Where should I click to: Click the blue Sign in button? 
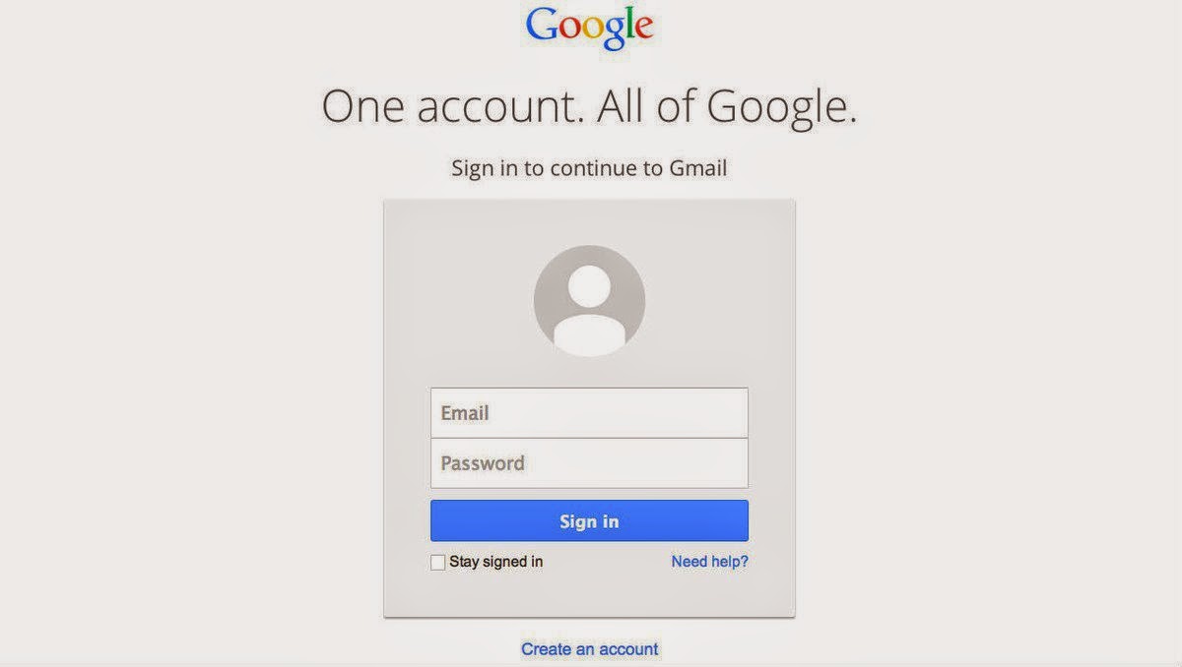coord(589,520)
